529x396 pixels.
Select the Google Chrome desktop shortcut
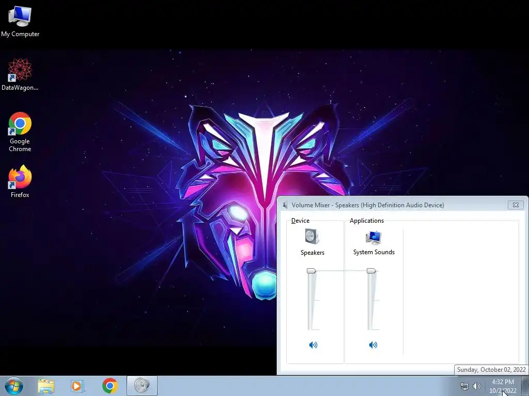[x=20, y=132]
